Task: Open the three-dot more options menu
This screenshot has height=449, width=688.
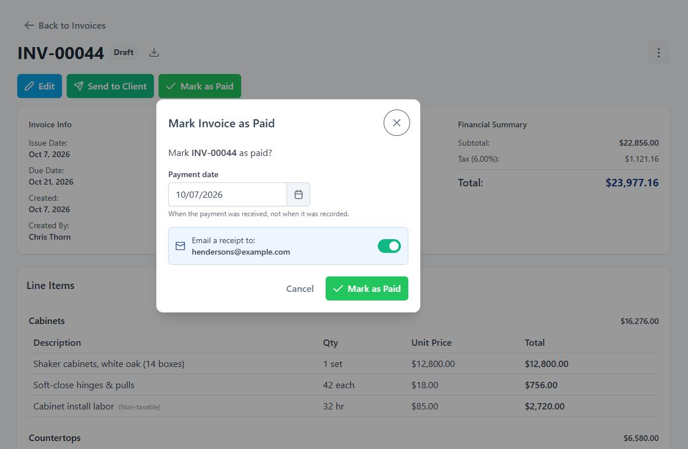Action: pyautogui.click(x=659, y=53)
